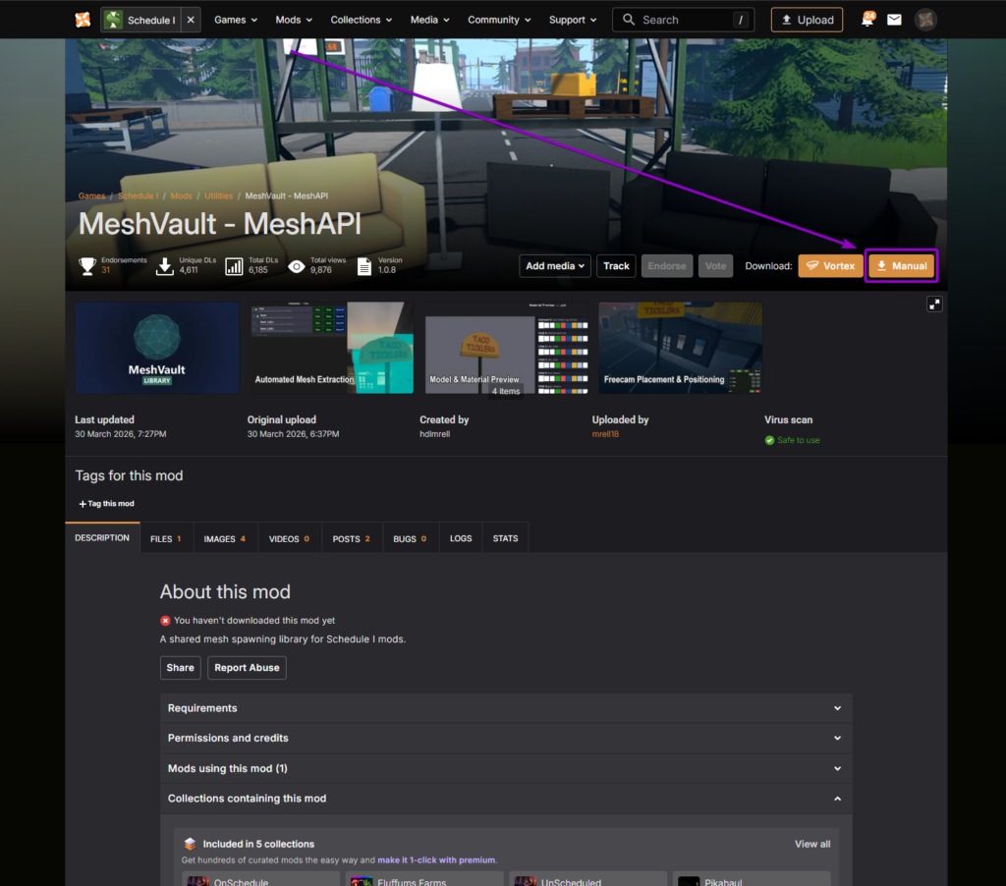The width and height of the screenshot is (1006, 886).
Task: Click the total views eye icon
Action: tap(297, 266)
